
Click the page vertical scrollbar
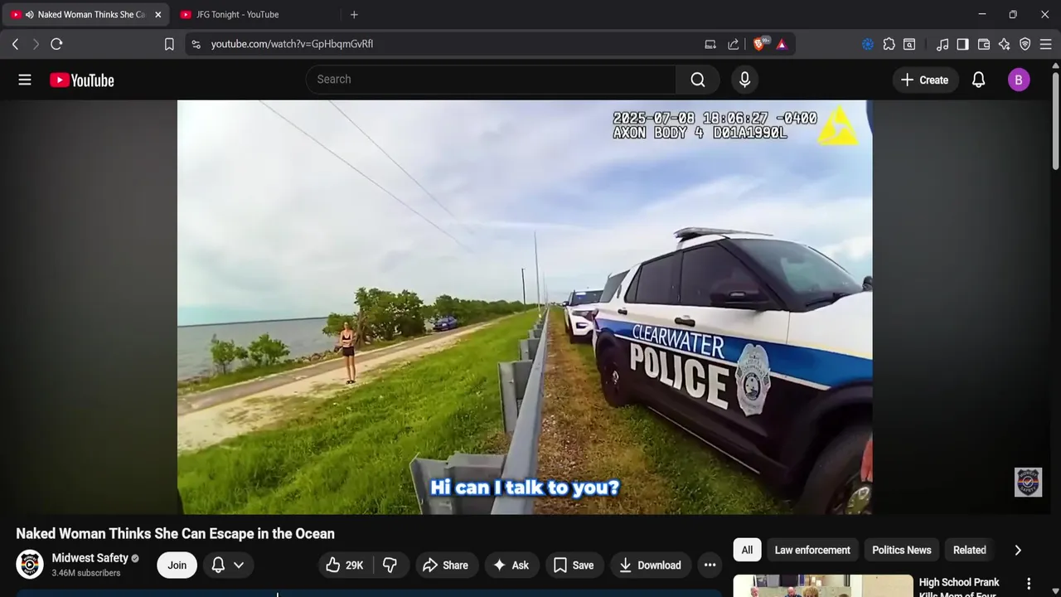[x=1055, y=121]
